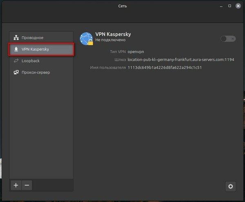Click the proxy server computers icon
The image size is (245, 202).
coord(16,72)
